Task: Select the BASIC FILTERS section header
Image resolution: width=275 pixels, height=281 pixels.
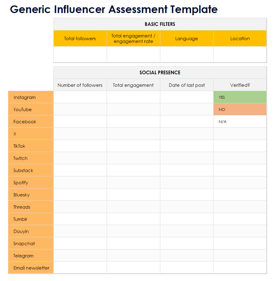Action: click(x=160, y=24)
